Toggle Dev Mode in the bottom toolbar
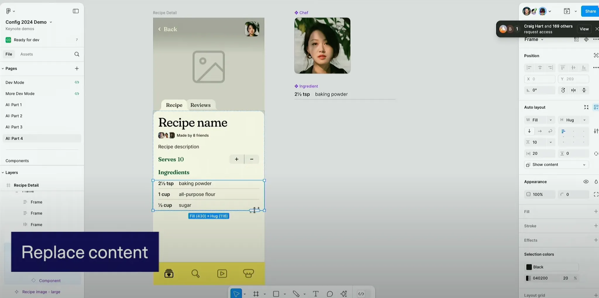The height and width of the screenshot is (298, 599). tap(361, 294)
